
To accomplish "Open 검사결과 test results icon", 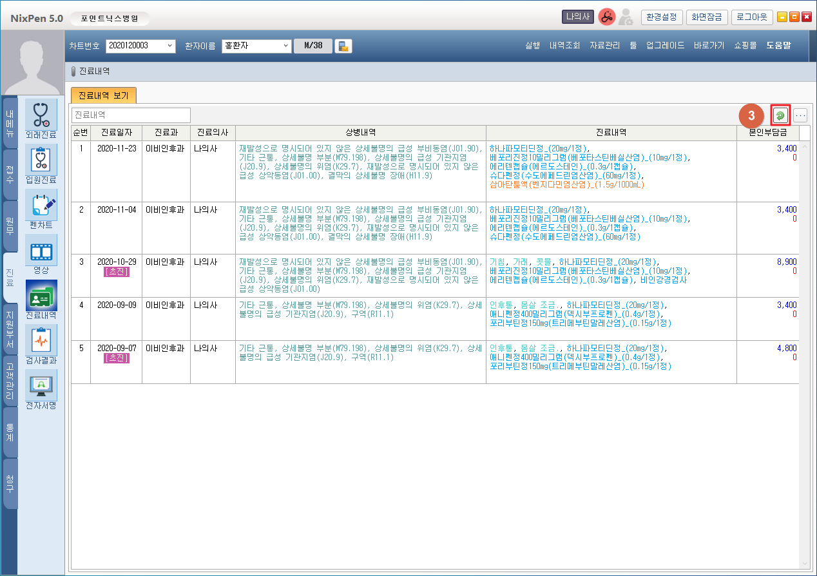I will pos(41,340).
